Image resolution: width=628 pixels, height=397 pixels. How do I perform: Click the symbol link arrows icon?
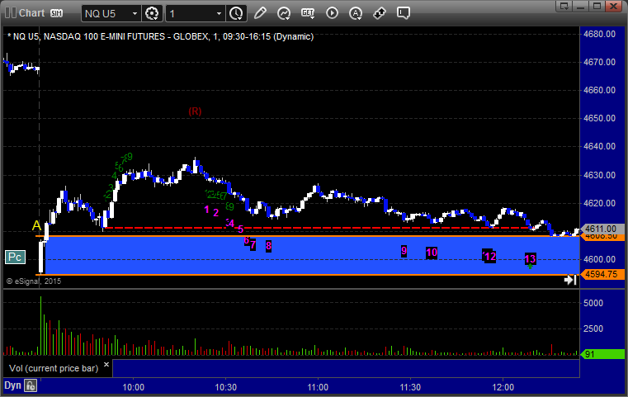point(380,13)
